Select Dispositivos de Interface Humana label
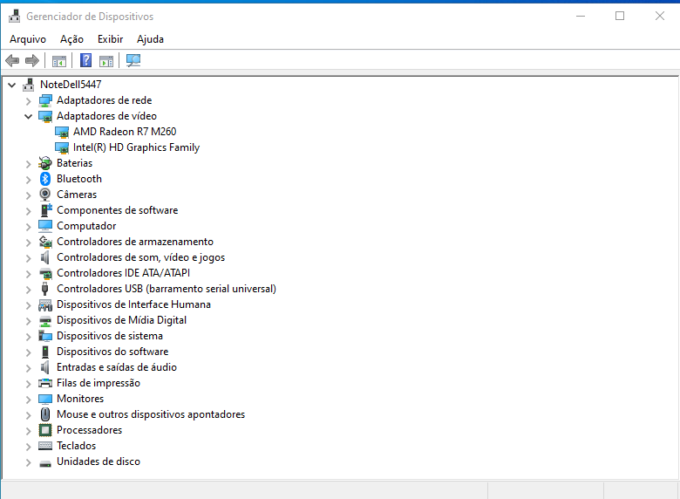The height and width of the screenshot is (499, 680). [133, 304]
